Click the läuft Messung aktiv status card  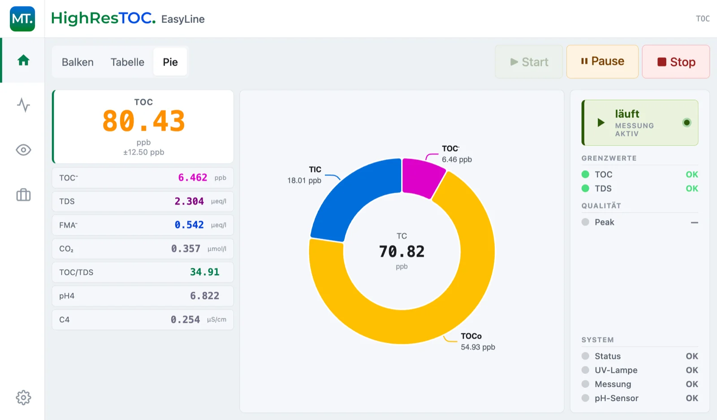tap(640, 122)
